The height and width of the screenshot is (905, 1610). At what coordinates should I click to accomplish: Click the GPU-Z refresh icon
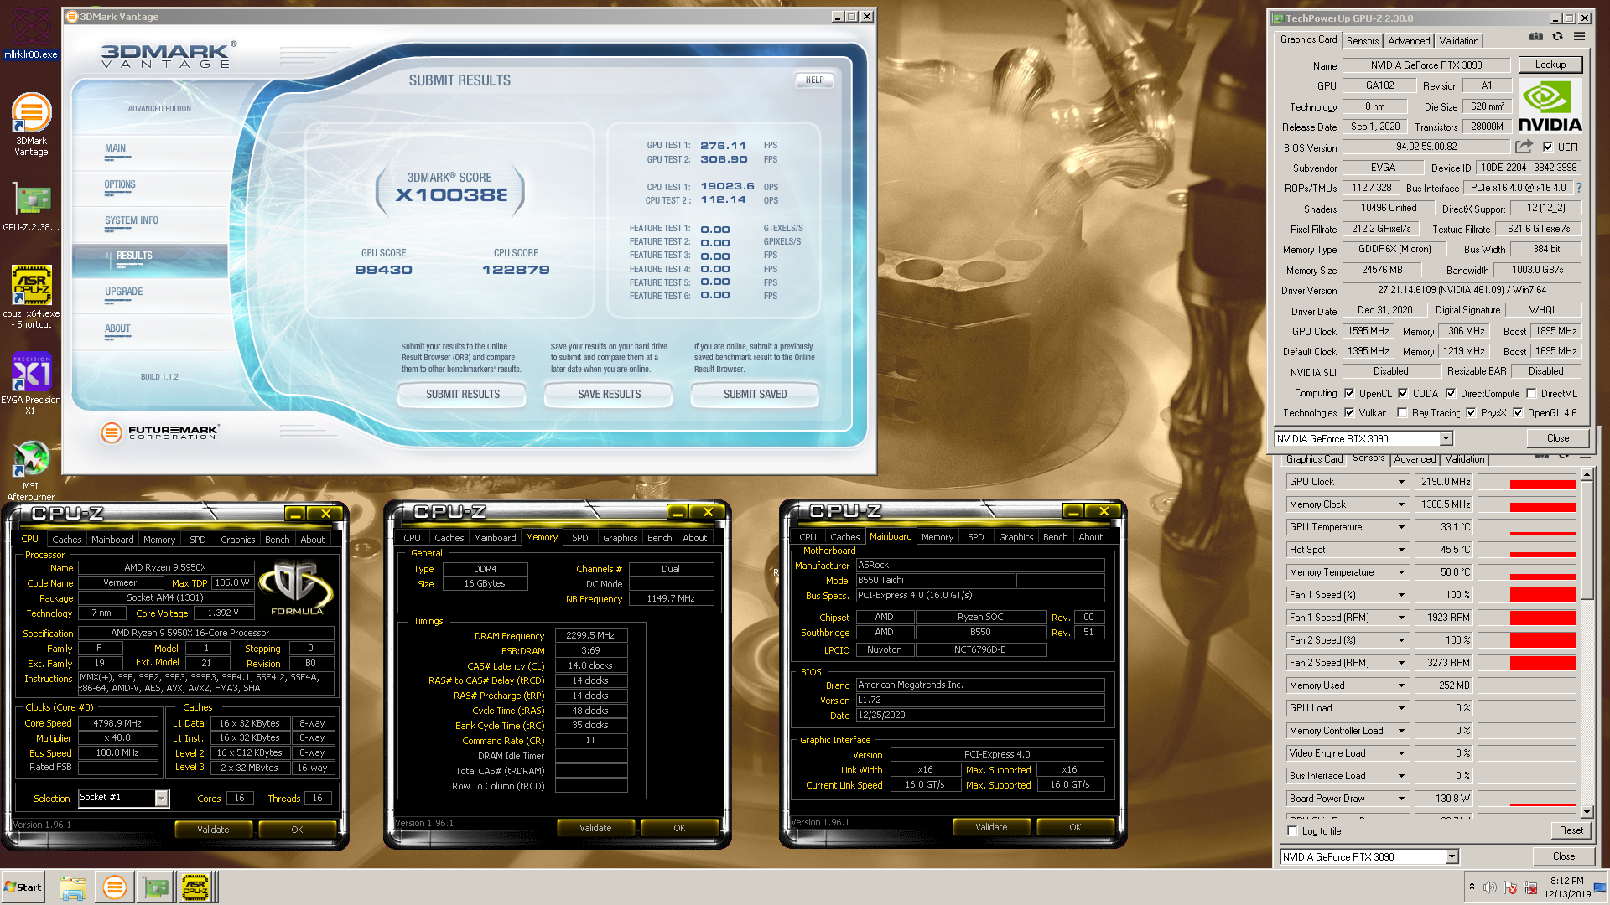coord(1557,37)
